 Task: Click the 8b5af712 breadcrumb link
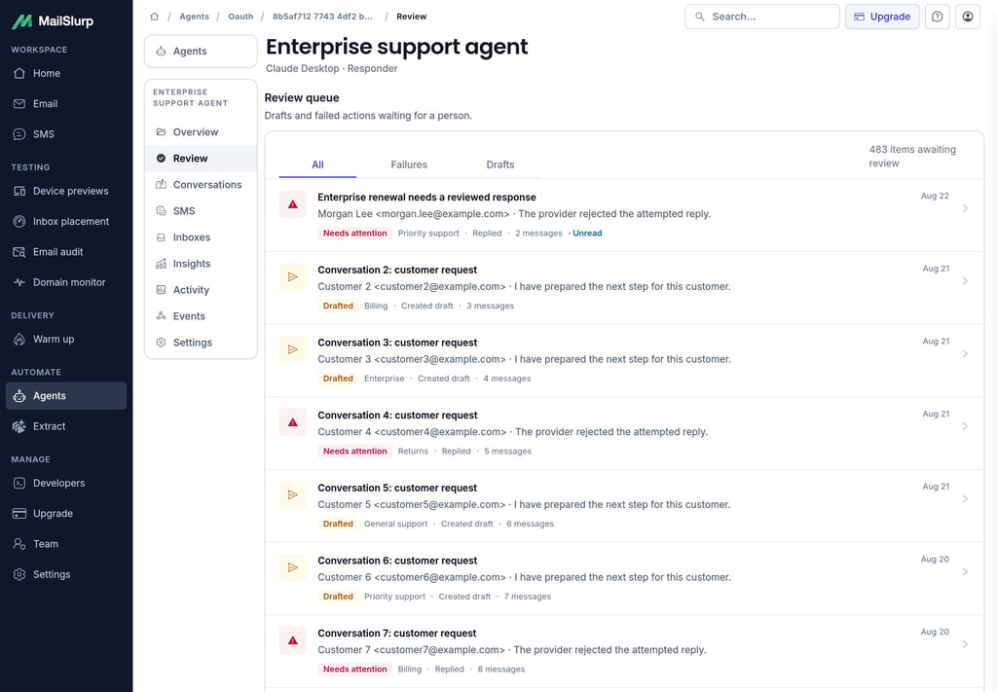[322, 17]
